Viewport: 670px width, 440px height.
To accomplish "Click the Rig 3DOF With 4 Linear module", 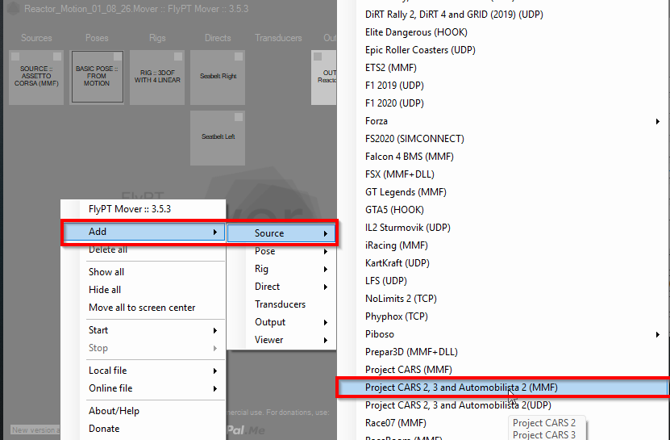I will 157,78.
